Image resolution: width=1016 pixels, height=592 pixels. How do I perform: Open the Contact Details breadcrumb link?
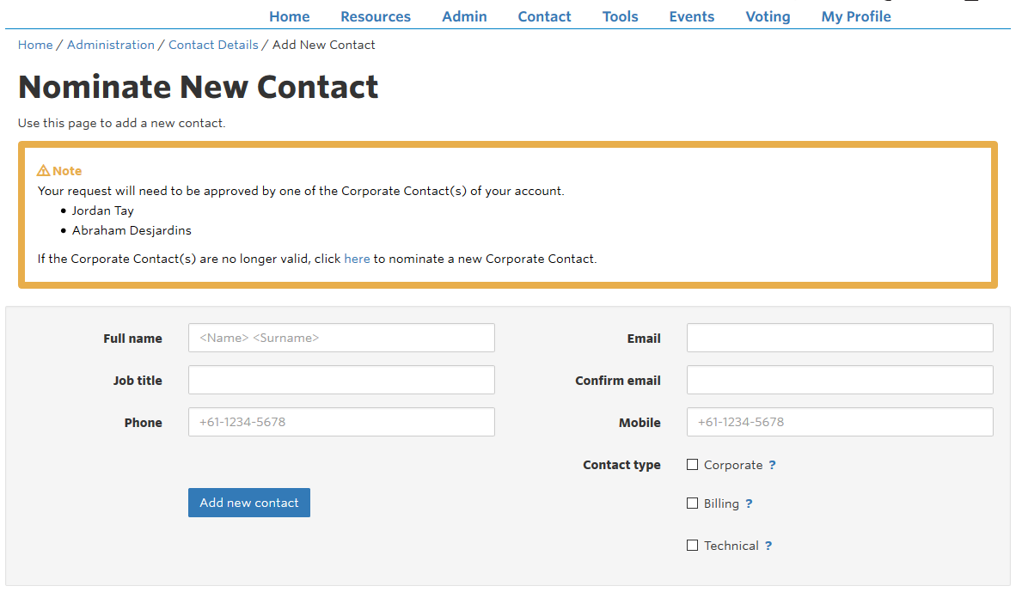point(213,45)
